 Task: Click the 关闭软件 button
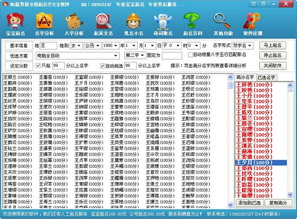[x=273, y=66]
